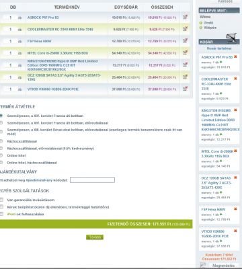This screenshot has width=242, height=269.
Task: Click FIZETENDŐ ÖSSZESEN total bar
Action: pyautogui.click(x=96, y=224)
